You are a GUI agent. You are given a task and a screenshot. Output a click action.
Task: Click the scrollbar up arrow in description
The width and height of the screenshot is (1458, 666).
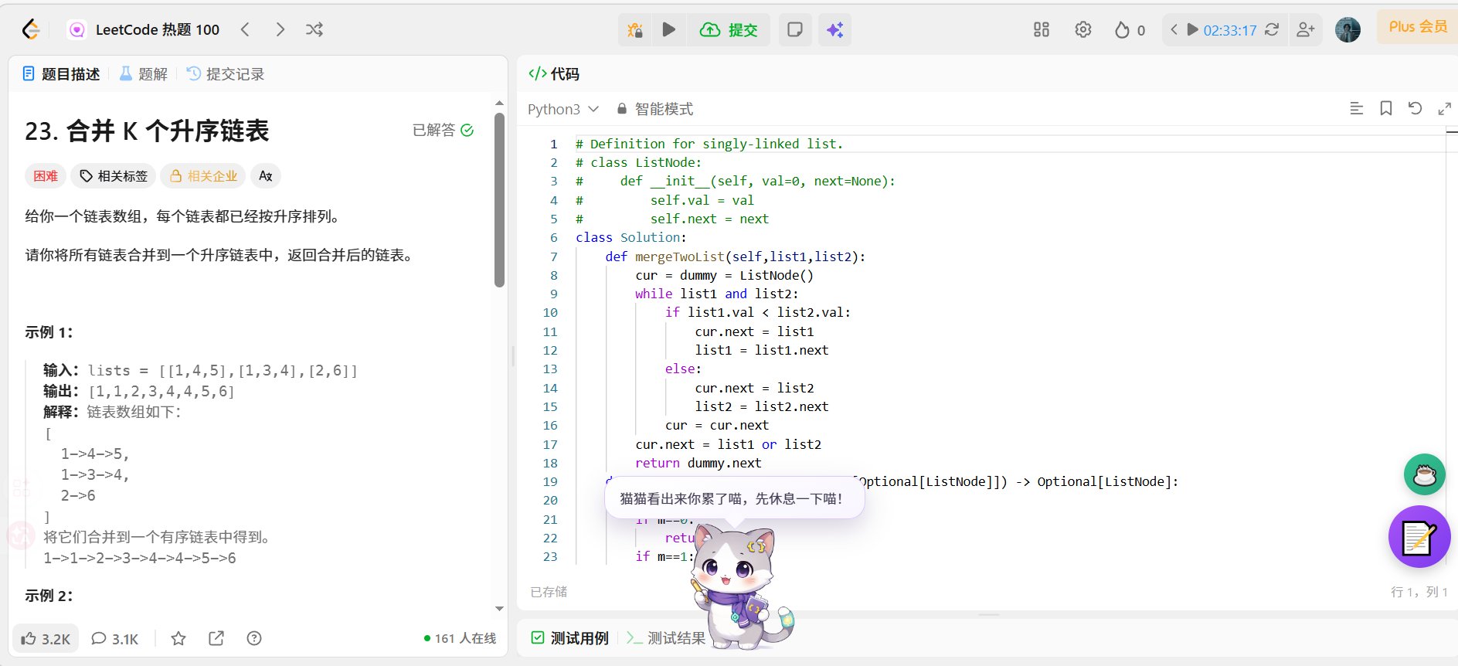pos(499,103)
